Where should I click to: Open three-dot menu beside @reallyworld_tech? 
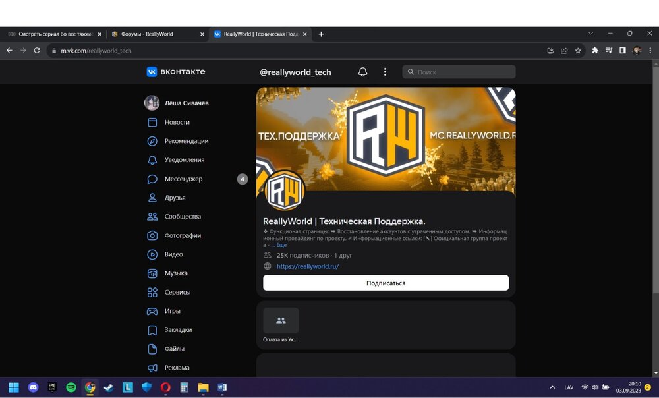coord(385,72)
